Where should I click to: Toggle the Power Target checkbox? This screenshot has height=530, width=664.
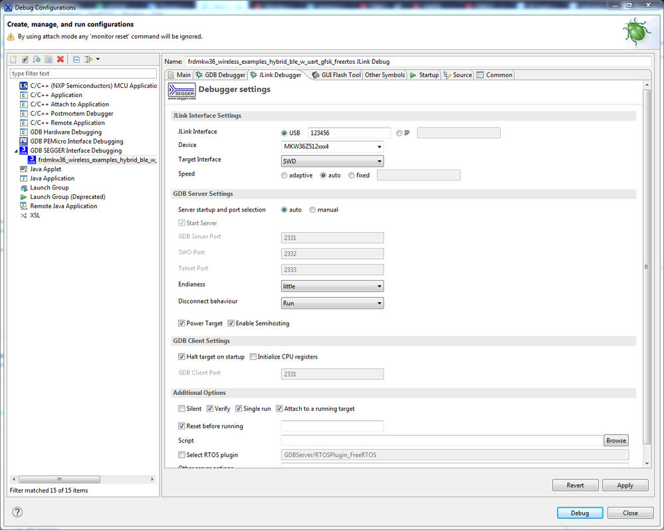pyautogui.click(x=181, y=323)
